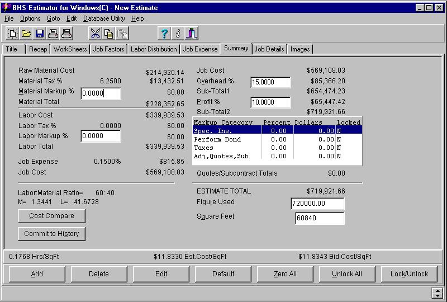Click the ESTIMATE TOTAL value $719,921.66
Screen dimensions: 447x302
[326, 191]
